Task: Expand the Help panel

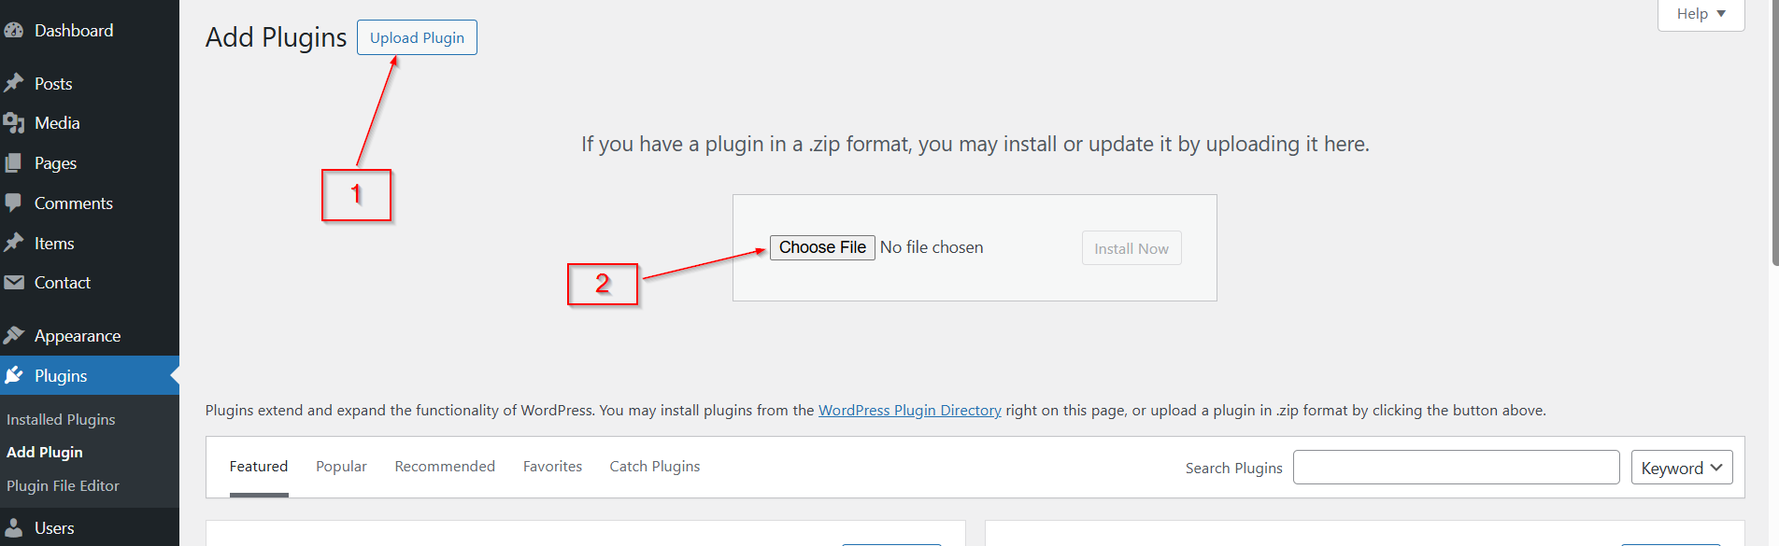Action: tap(1699, 13)
